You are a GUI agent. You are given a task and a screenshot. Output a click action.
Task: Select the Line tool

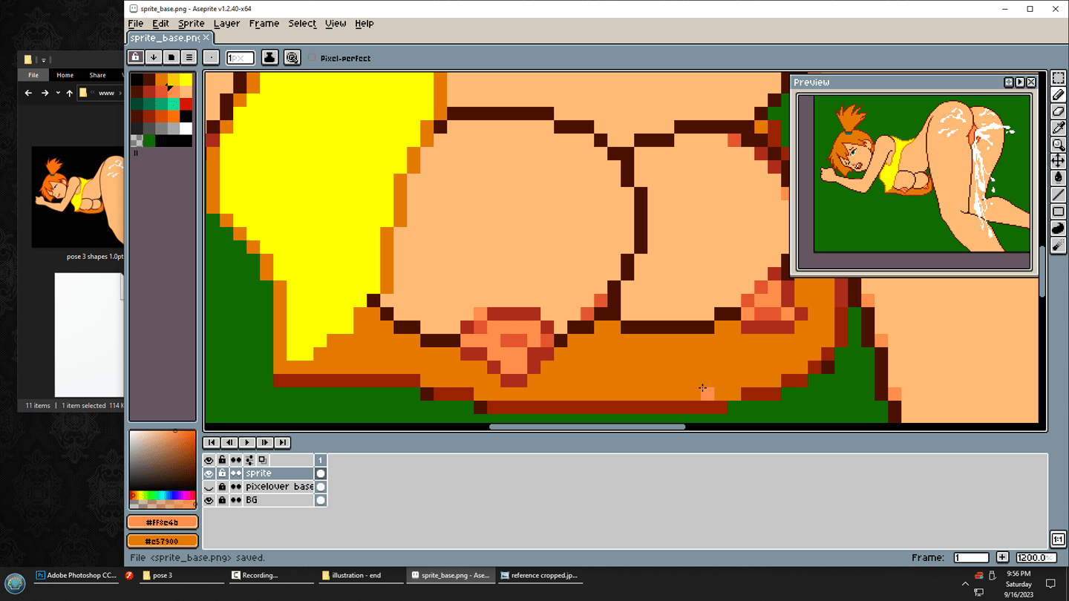click(x=1058, y=194)
